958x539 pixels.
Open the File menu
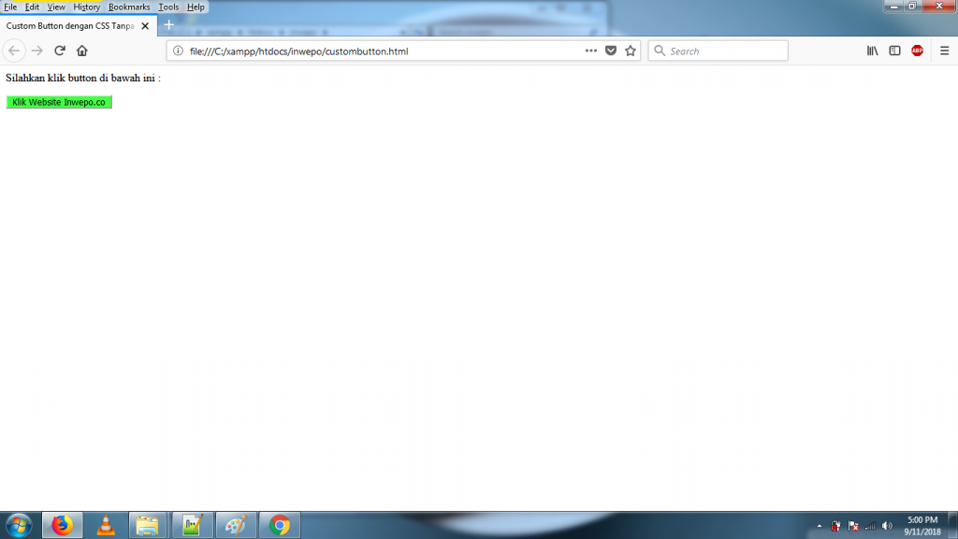pos(10,7)
